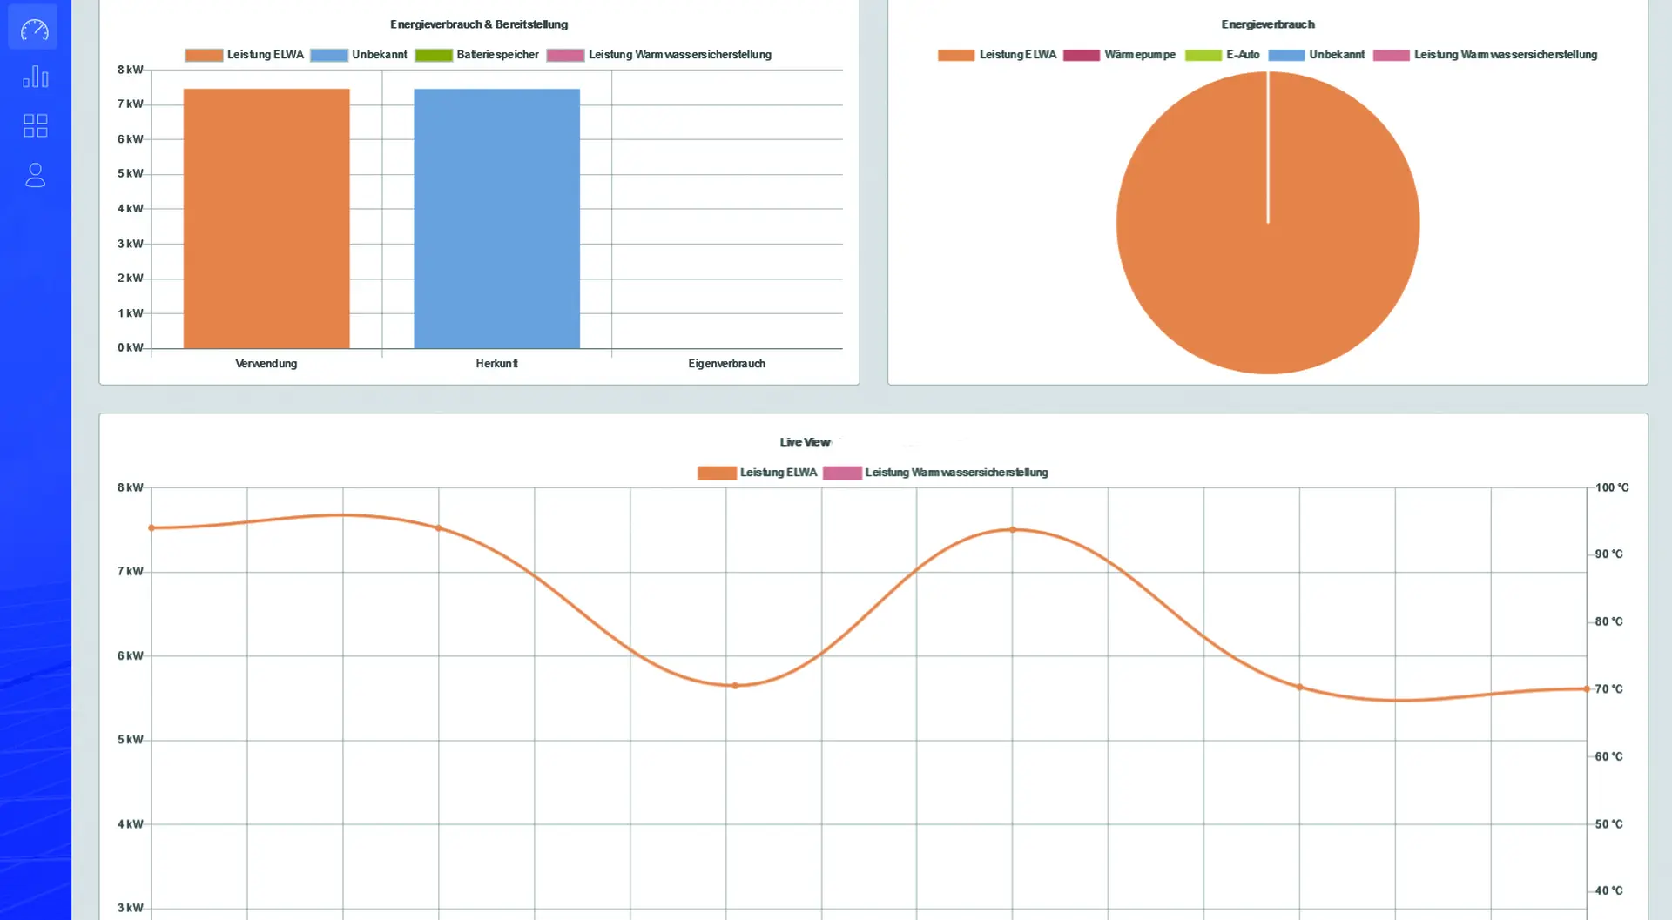Open the user profile sidebar icon
Viewport: 1672px width, 920px height.
[x=35, y=175]
